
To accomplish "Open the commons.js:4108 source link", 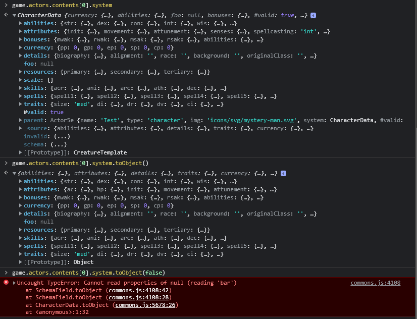I will (375, 283).
